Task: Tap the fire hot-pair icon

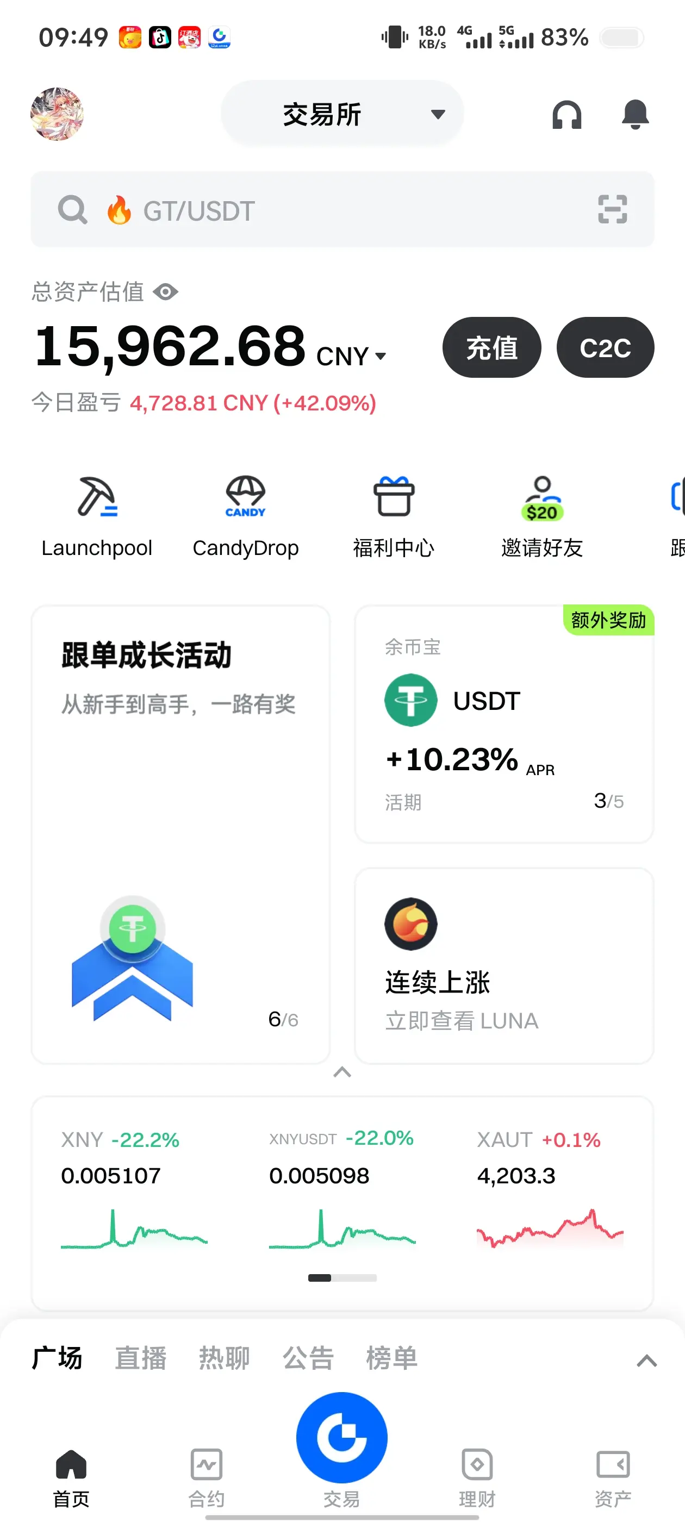Action: point(119,210)
